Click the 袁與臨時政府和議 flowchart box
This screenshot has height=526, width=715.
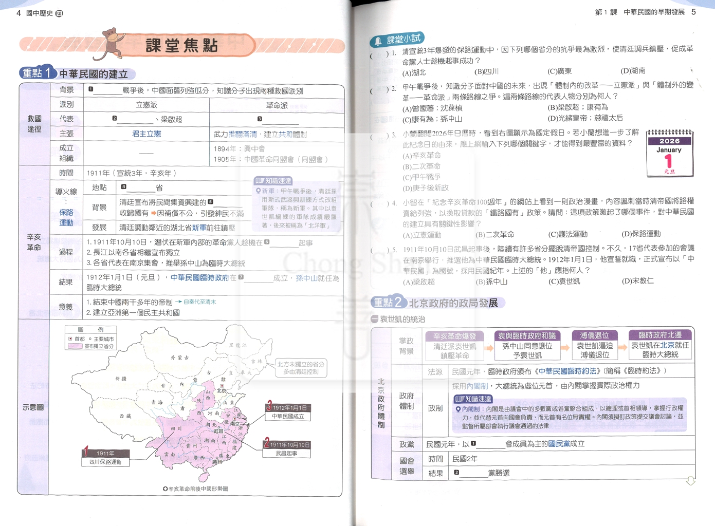coord(527,345)
